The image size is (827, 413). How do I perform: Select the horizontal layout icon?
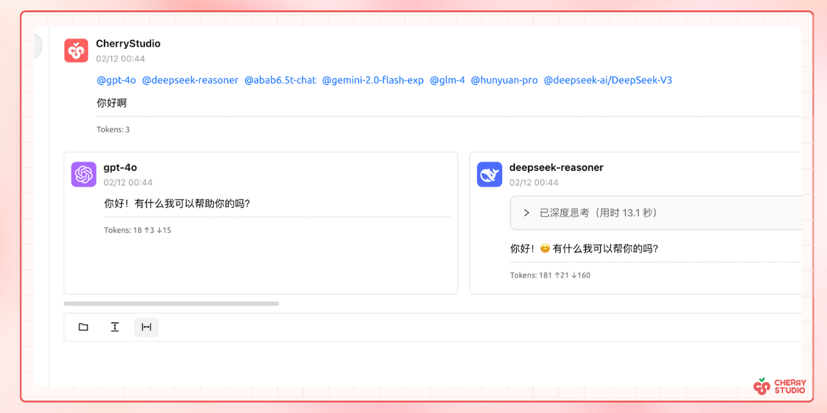[x=147, y=327]
